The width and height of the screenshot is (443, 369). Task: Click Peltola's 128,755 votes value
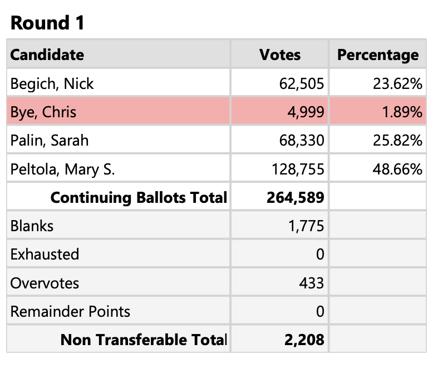tap(297, 169)
